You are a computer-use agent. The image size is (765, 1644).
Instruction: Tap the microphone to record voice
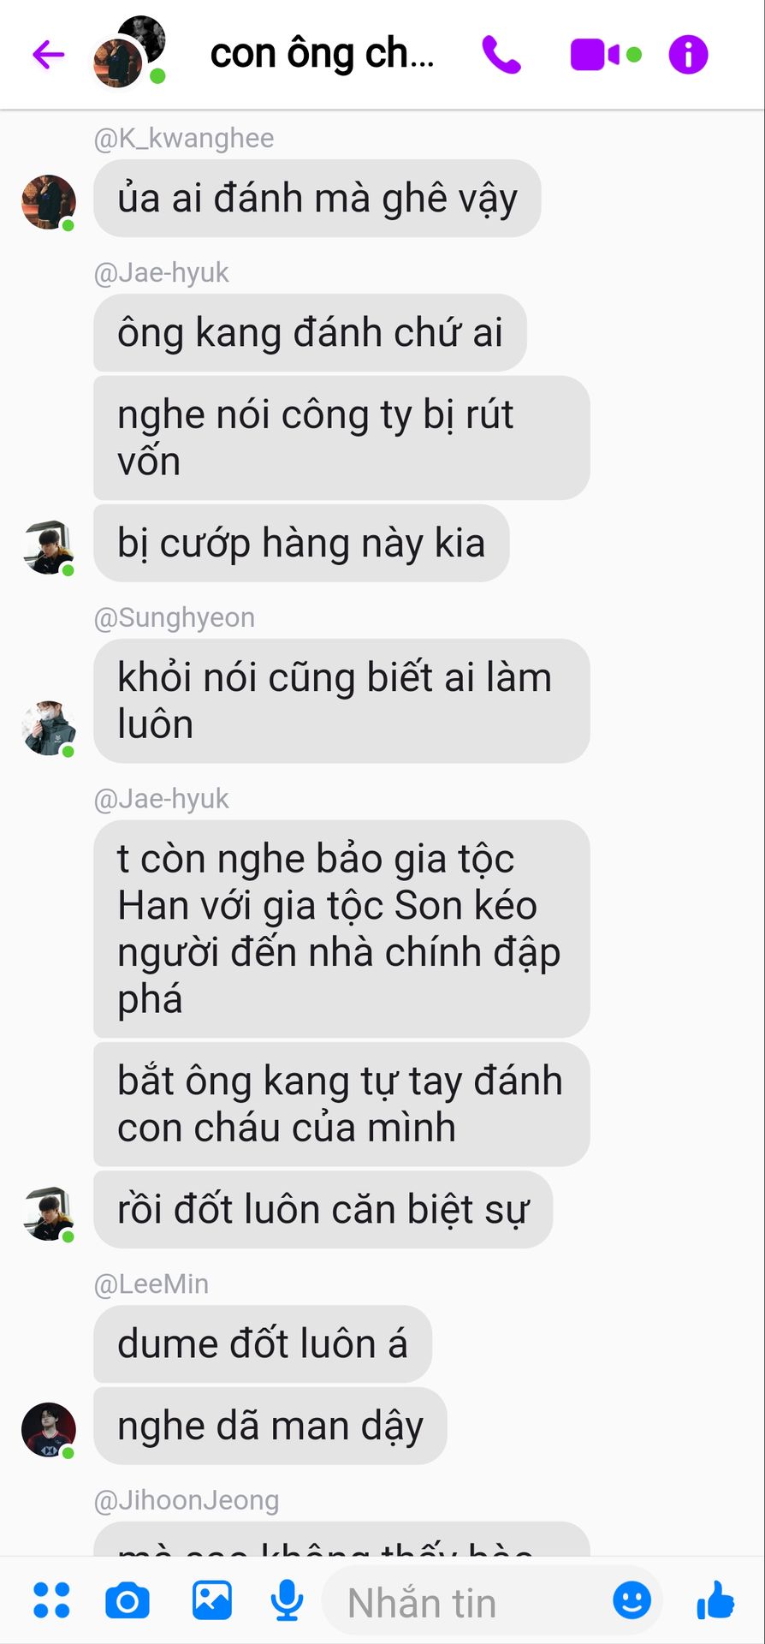tap(287, 1600)
